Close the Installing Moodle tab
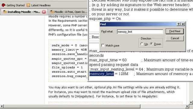The image size is (193, 109). click(x=44, y=12)
